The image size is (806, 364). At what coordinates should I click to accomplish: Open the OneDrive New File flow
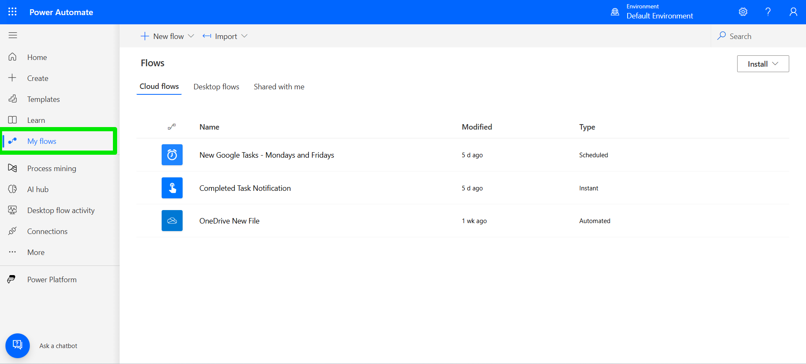click(x=229, y=221)
